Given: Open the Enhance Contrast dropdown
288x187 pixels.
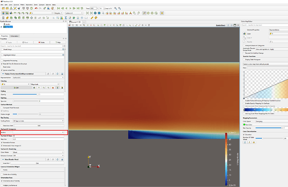Looking at the screenshot, I should pos(38,156).
